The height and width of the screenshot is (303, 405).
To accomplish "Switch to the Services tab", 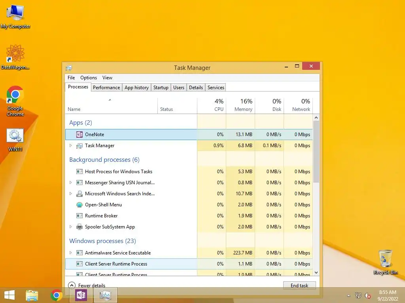I will (216, 88).
